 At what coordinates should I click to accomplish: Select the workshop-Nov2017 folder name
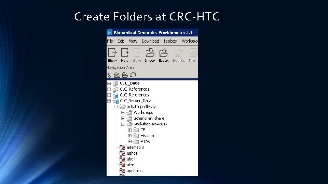click(x=151, y=124)
